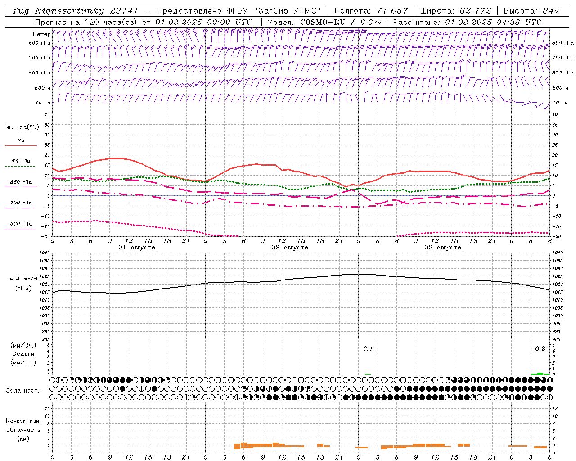The width and height of the screenshot is (576, 461).
Task: Click the '2м' temperature legend entry
Action: (x=21, y=140)
